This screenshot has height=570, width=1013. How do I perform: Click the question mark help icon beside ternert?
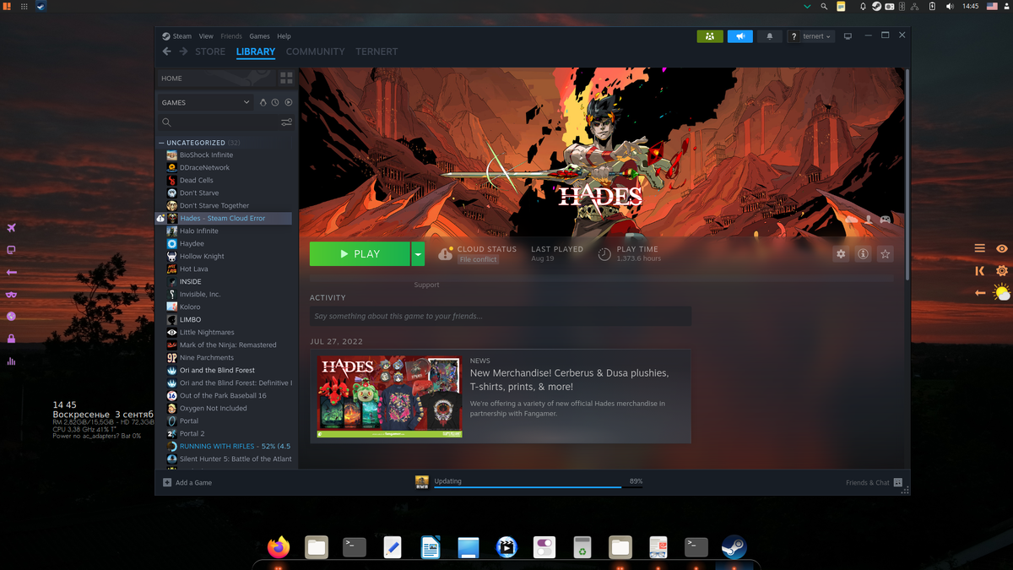pos(794,36)
